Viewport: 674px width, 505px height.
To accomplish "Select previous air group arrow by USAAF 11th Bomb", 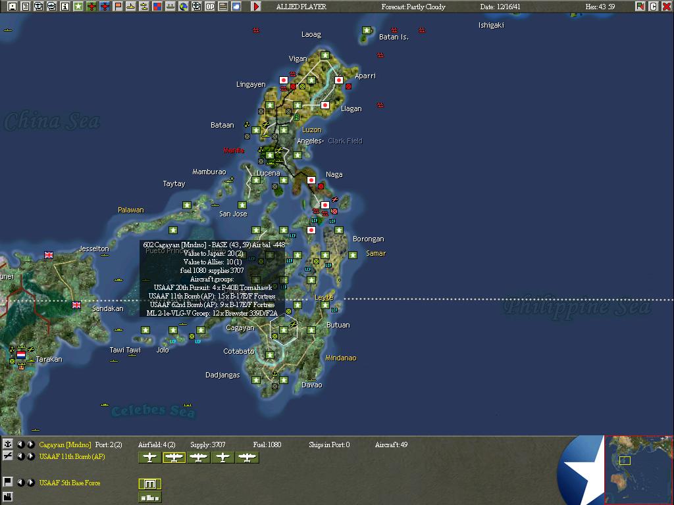I will coord(20,456).
